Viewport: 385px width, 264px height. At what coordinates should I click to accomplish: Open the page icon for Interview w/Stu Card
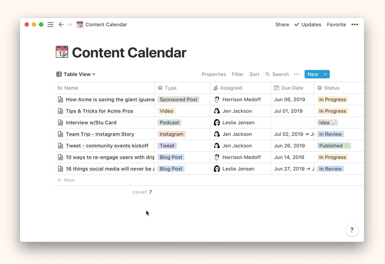61,122
